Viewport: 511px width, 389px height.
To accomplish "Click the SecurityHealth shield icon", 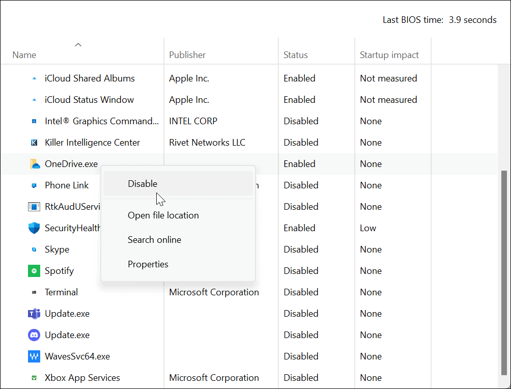I will [x=34, y=228].
